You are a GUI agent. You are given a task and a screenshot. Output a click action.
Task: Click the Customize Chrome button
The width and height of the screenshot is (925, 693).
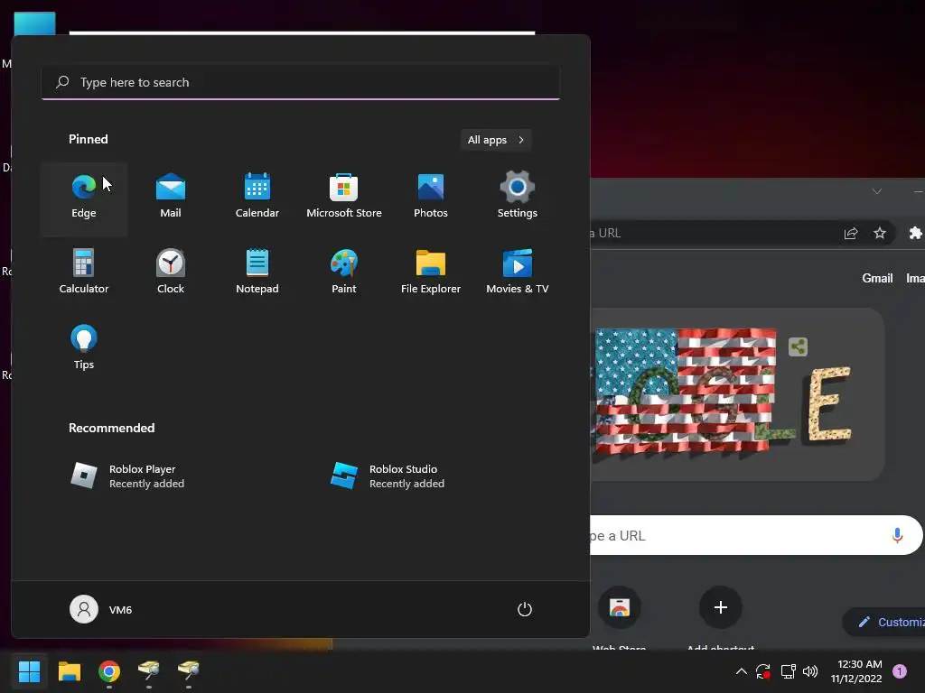(x=883, y=623)
